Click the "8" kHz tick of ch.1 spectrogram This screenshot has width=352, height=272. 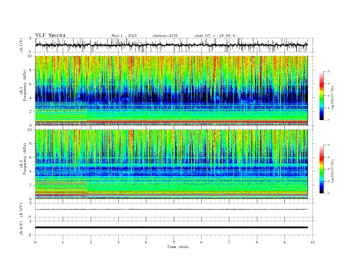[x=31, y=70]
